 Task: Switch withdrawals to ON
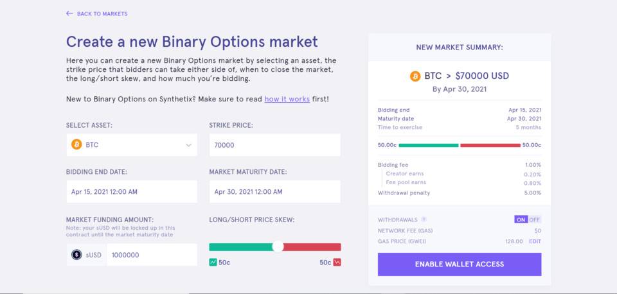coord(521,220)
